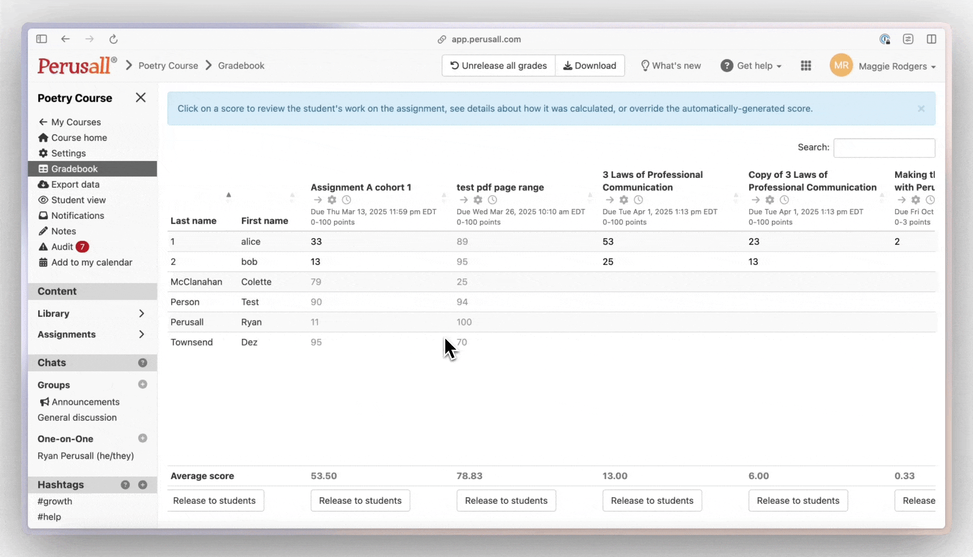Image resolution: width=973 pixels, height=557 pixels.
Task: Add a new group with plus icon
Action: pos(143,384)
